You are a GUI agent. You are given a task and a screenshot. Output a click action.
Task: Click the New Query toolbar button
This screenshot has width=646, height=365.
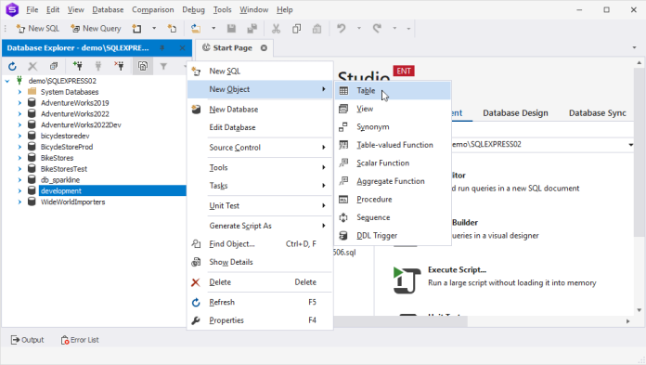pyautogui.click(x=96, y=29)
